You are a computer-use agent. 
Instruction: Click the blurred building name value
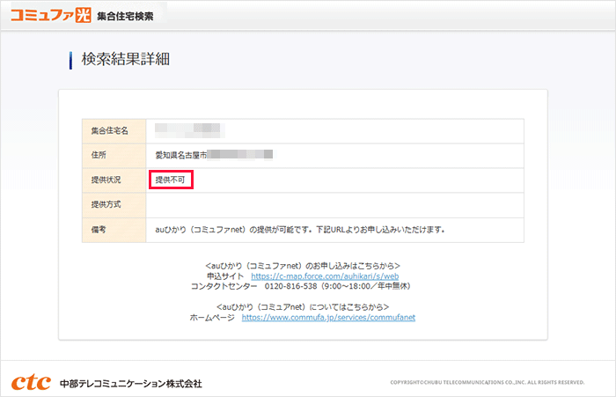click(x=189, y=130)
